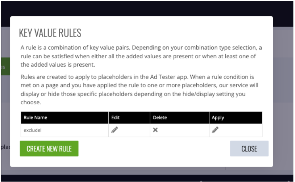Click the Apply column header

(218, 117)
